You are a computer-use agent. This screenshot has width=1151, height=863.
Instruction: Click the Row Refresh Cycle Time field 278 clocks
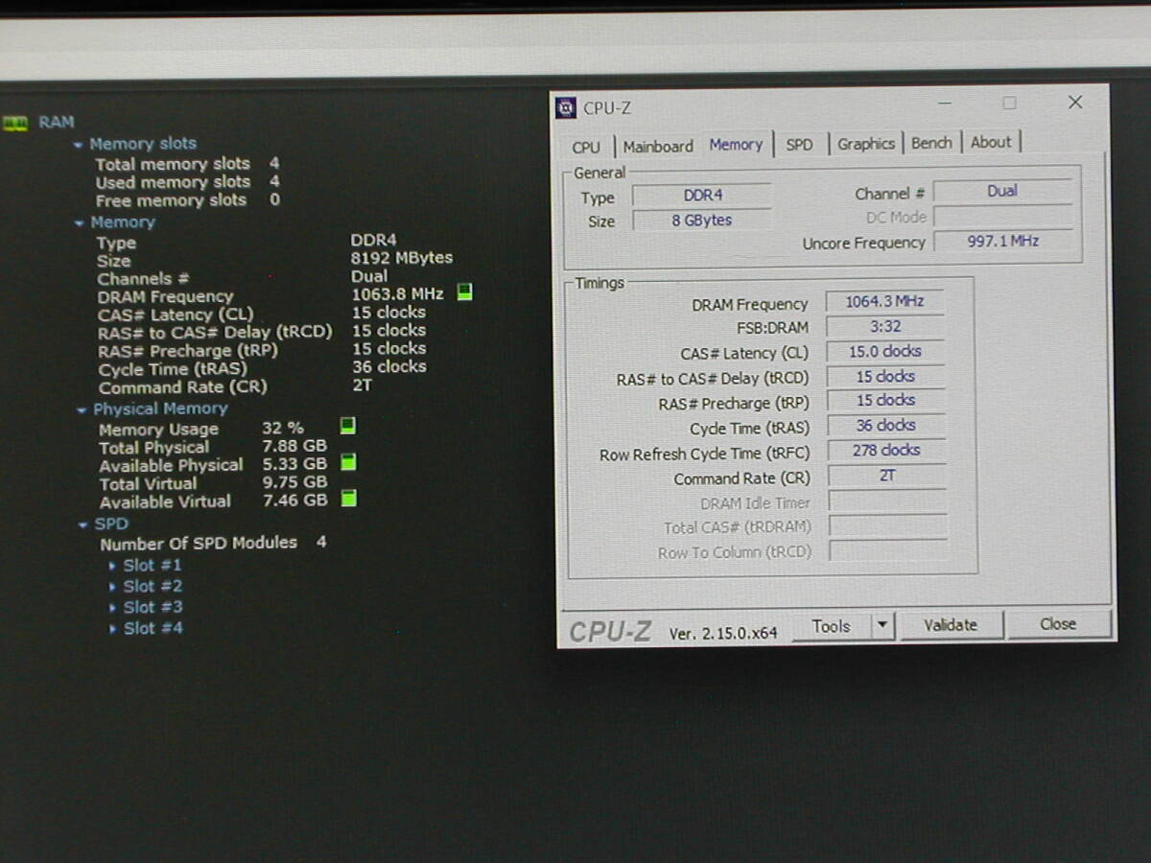click(886, 450)
